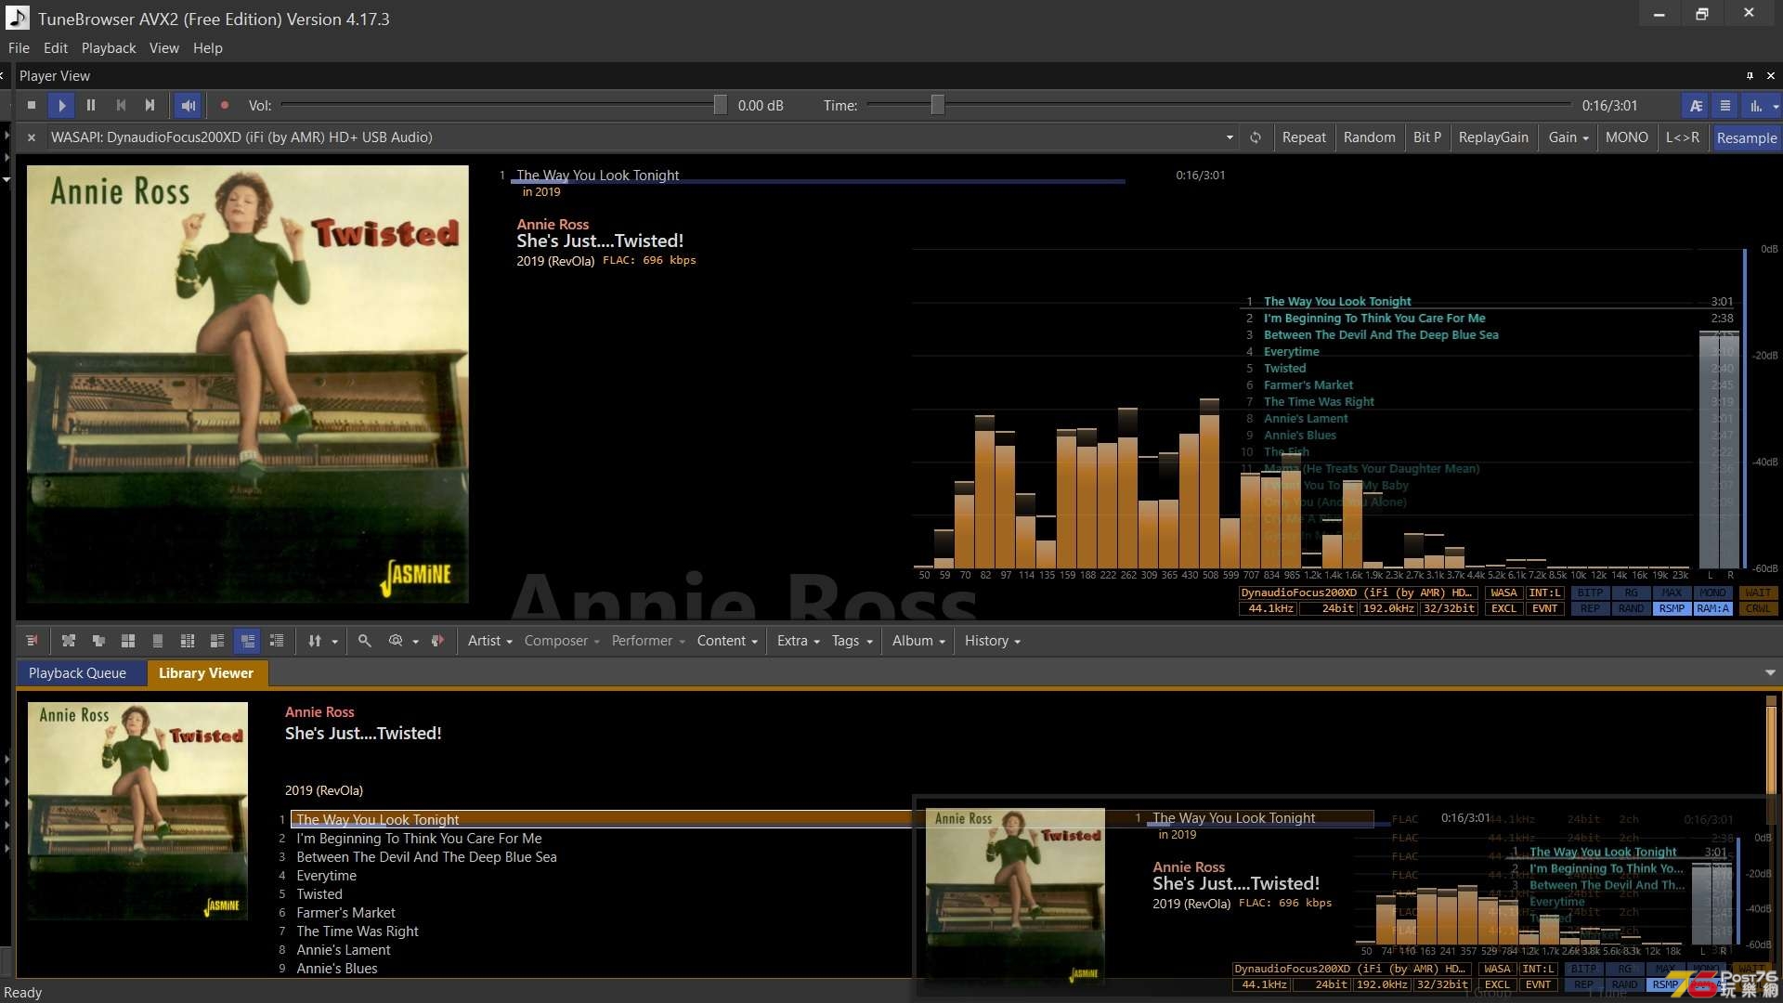Viewport: 1783px width, 1003px height.
Task: Toggle ReplayGain
Action: point(1493,137)
